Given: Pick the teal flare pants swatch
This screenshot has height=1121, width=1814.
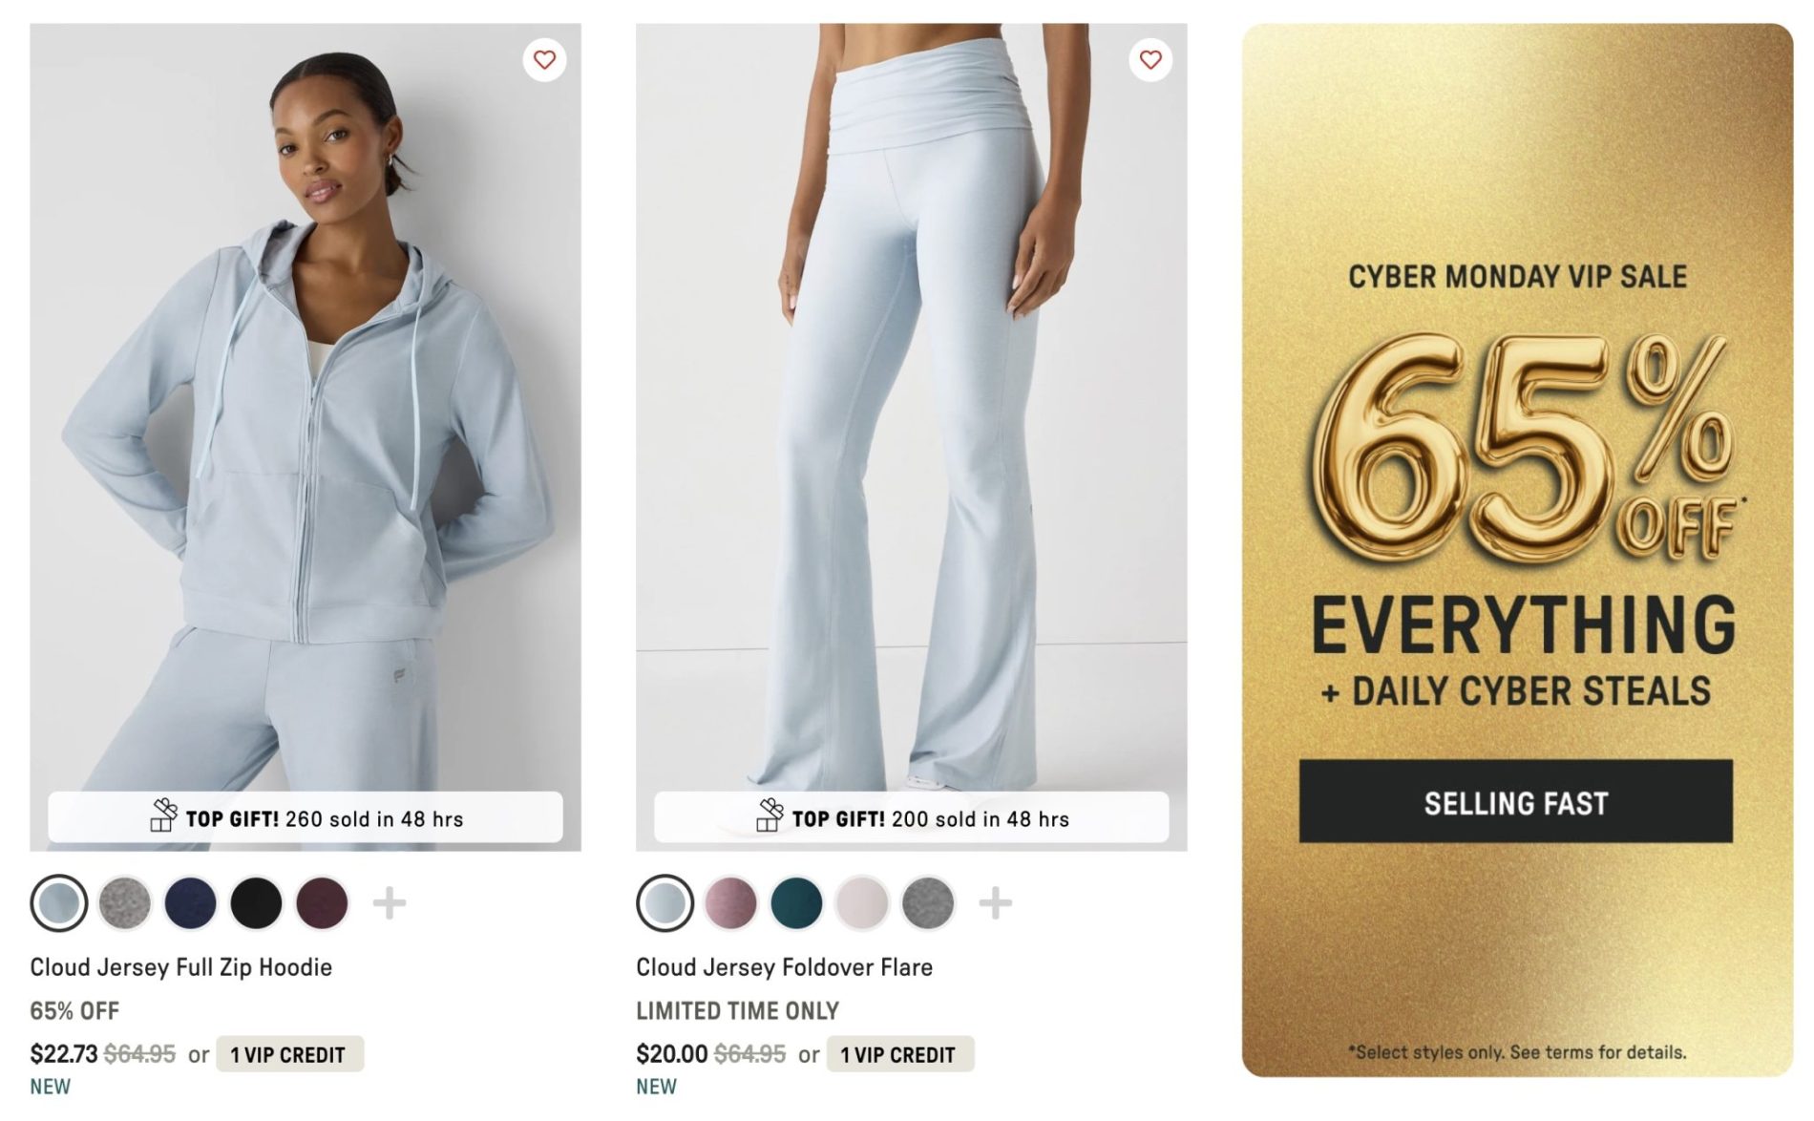Looking at the screenshot, I should point(797,902).
